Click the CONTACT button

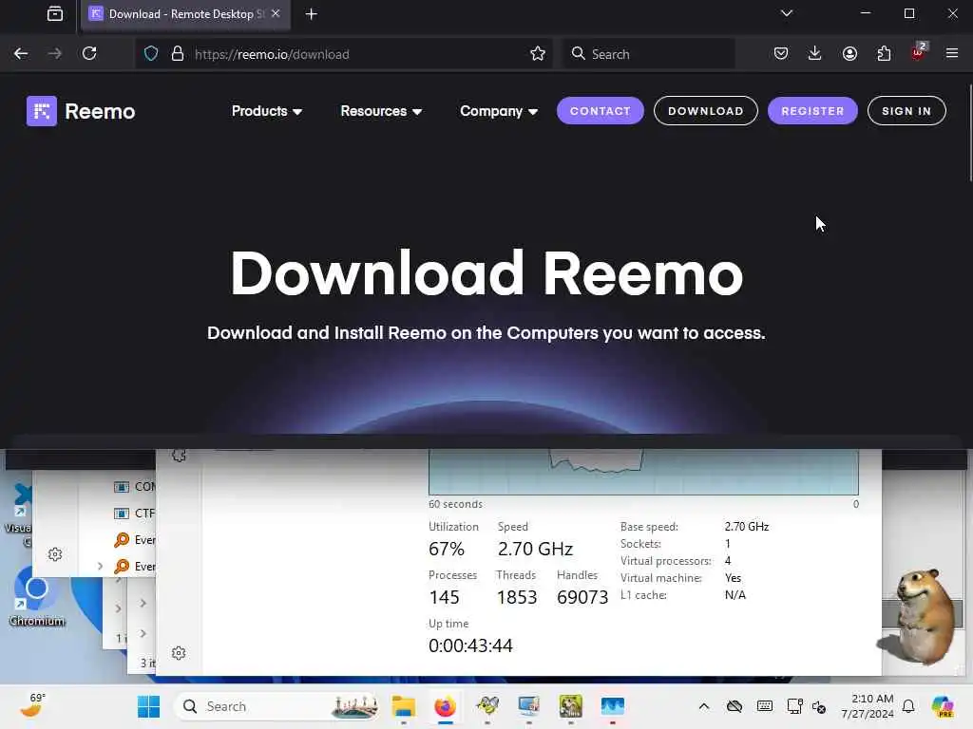point(601,111)
